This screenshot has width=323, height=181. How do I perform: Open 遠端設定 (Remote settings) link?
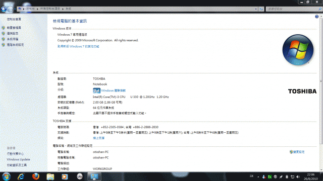12,33
